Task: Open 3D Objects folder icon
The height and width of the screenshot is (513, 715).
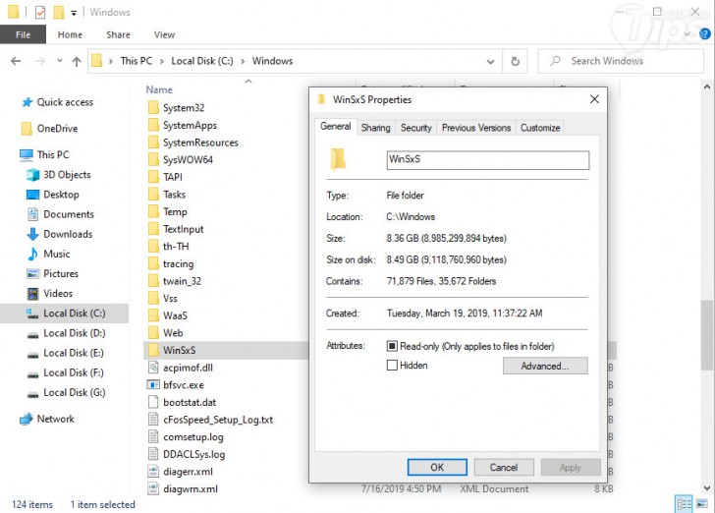Action: pos(32,175)
